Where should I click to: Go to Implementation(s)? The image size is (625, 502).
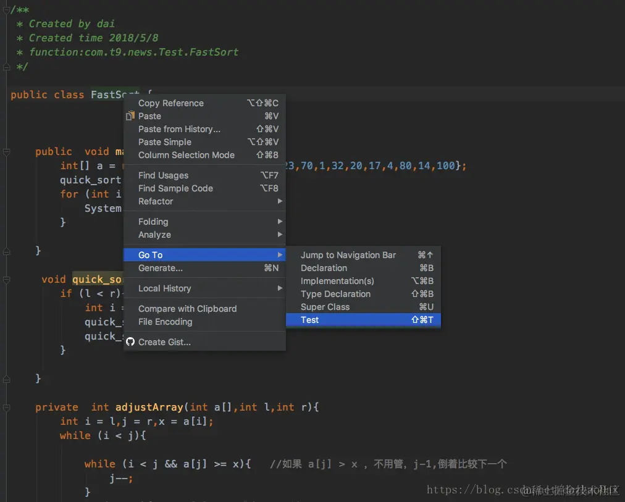[364, 281]
